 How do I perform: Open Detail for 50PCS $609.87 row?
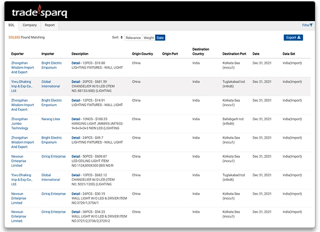(76, 156)
